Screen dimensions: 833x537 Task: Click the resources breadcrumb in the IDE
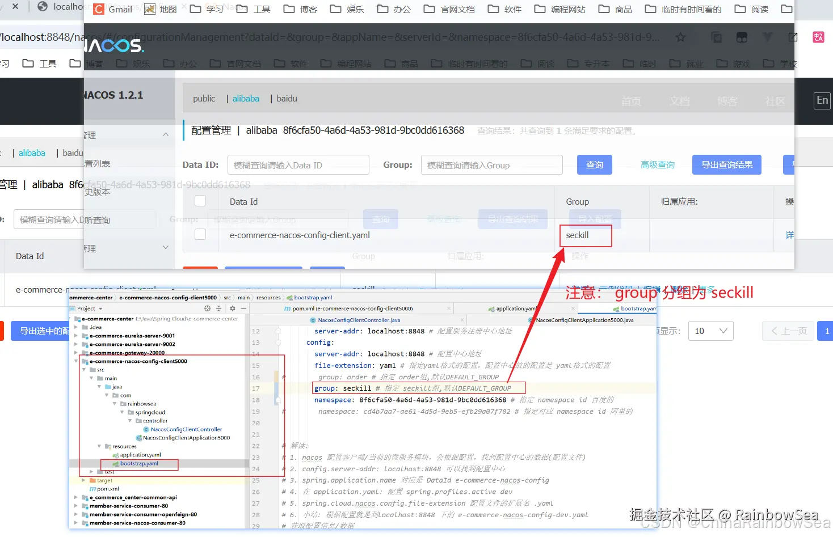pyautogui.click(x=268, y=298)
